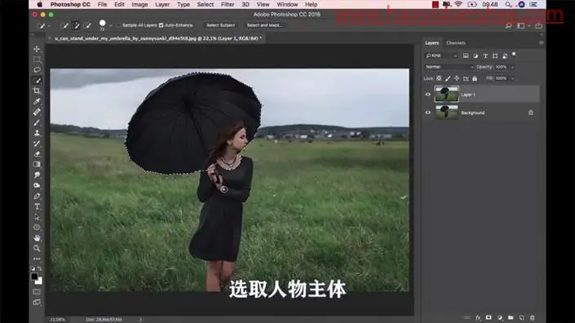Select the Quick Selection tool in toolbox
Viewport: 575px width, 323px height.
[x=37, y=80]
